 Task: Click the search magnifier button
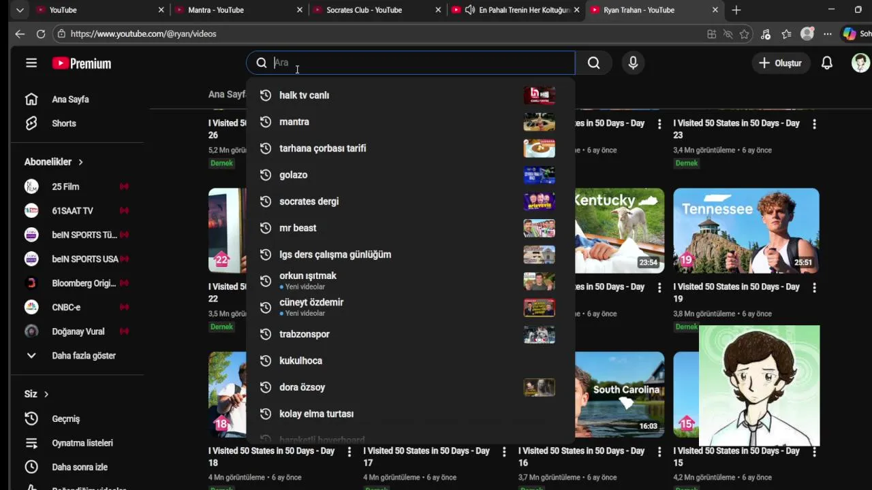click(x=594, y=63)
